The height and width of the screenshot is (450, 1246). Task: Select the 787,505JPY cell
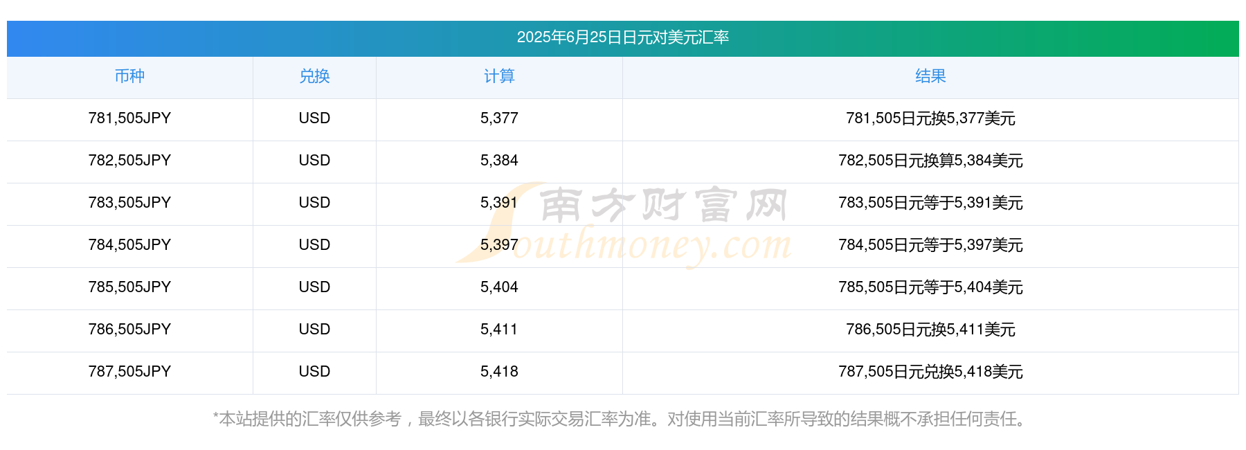click(129, 372)
